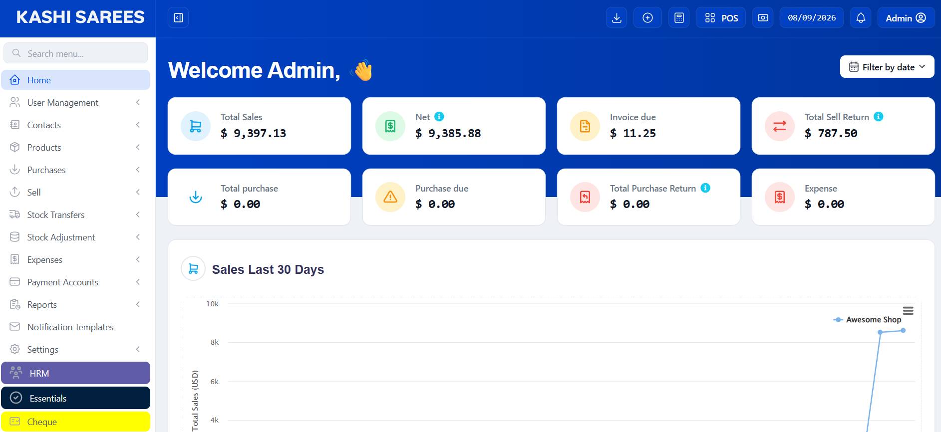Toggle the Awesome Shop legend series

click(x=868, y=320)
